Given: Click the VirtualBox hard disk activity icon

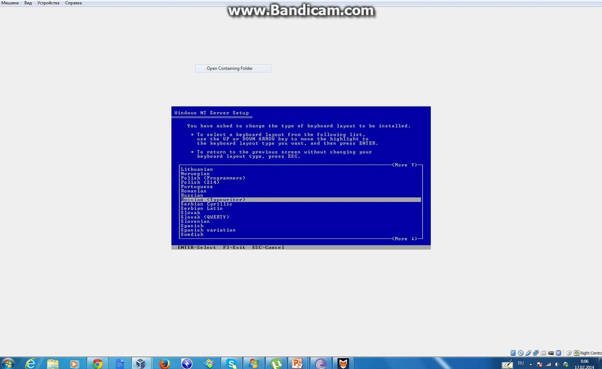Looking at the screenshot, I should pos(513,353).
